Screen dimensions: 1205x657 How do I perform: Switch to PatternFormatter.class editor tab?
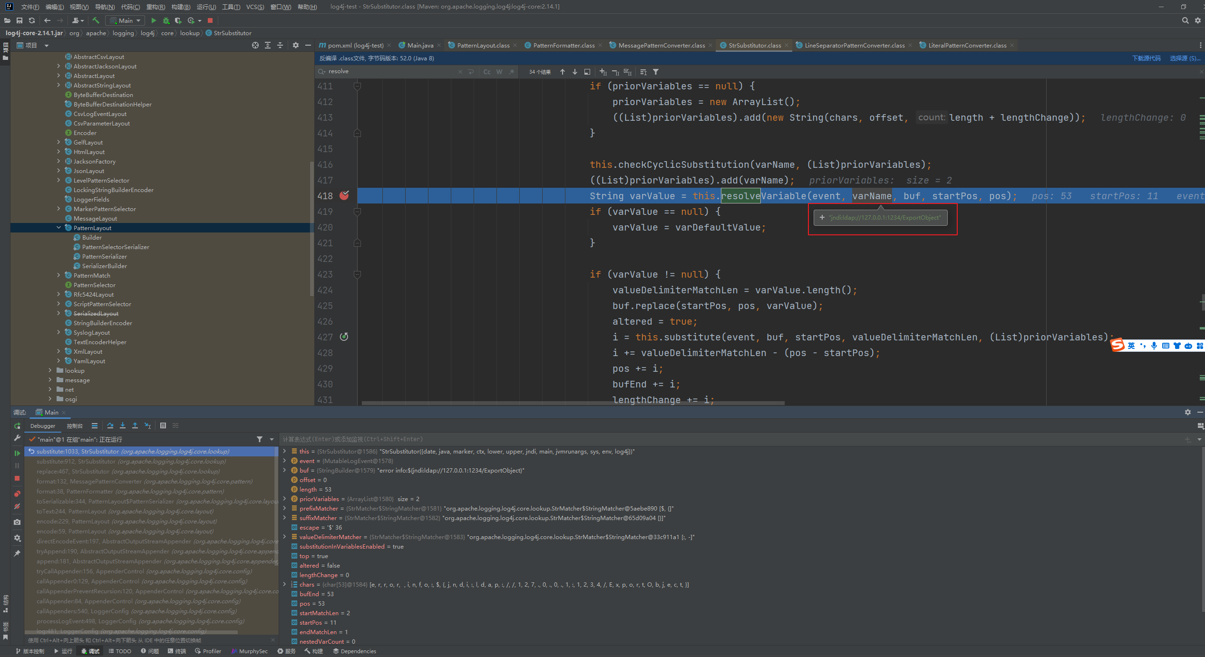click(564, 45)
